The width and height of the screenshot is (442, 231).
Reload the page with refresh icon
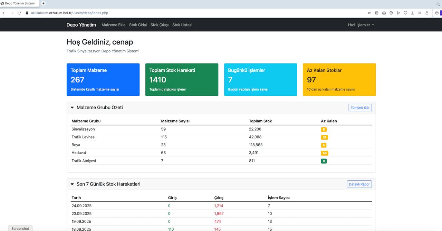tap(19, 13)
